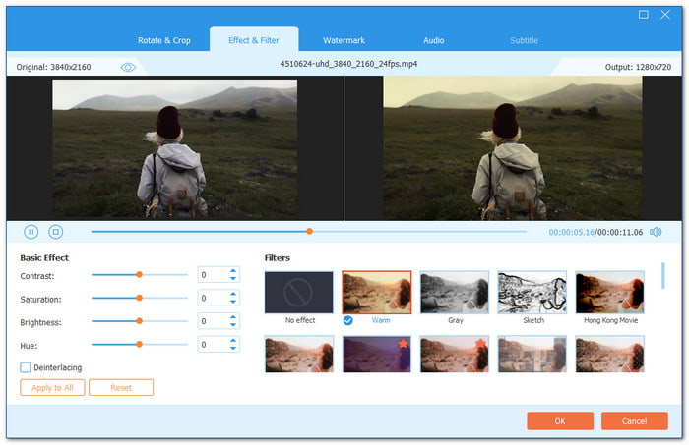Close the editor window
This screenshot has height=445, width=689.
point(665,15)
